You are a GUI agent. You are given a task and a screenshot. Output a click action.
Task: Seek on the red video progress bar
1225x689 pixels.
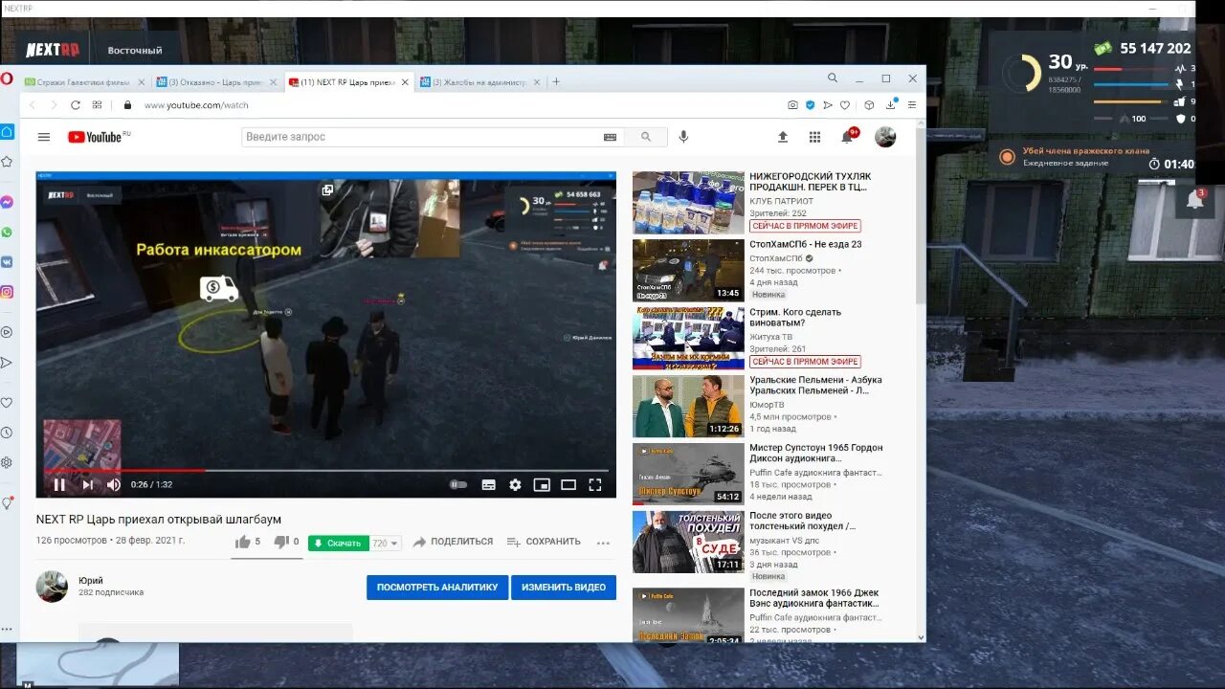[x=325, y=470]
